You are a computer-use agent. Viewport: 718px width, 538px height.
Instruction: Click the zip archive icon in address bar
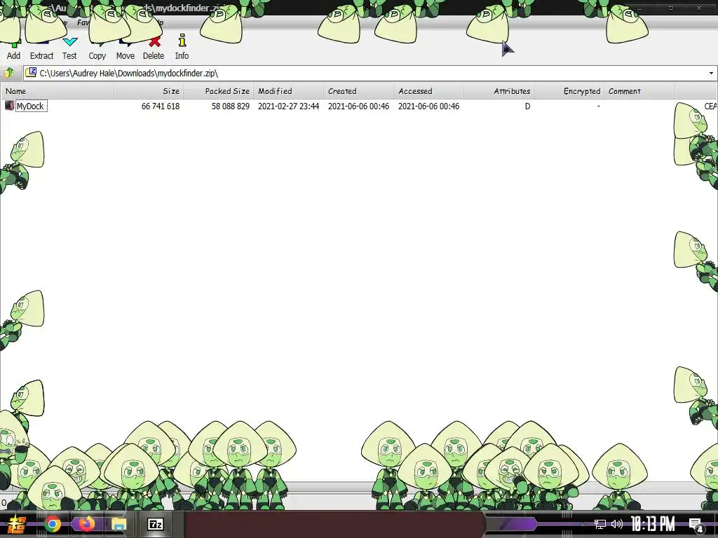[x=31, y=72]
